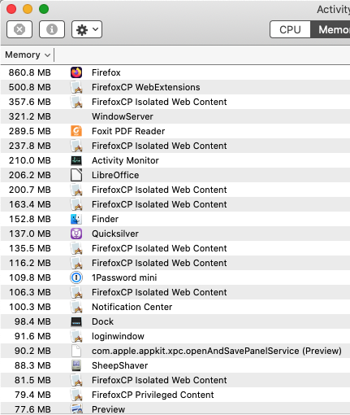Click the Activity Monitor process icon
The height and width of the screenshot is (415, 350).
tap(76, 160)
